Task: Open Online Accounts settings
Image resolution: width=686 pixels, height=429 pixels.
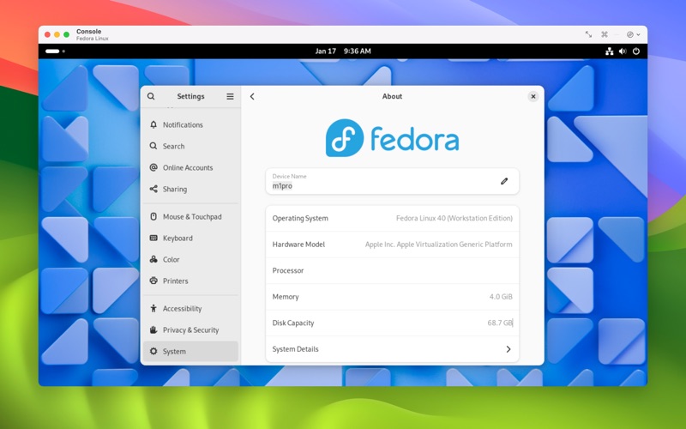Action: click(190, 167)
